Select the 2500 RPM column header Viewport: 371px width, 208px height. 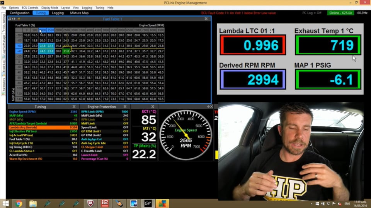(x=66, y=30)
